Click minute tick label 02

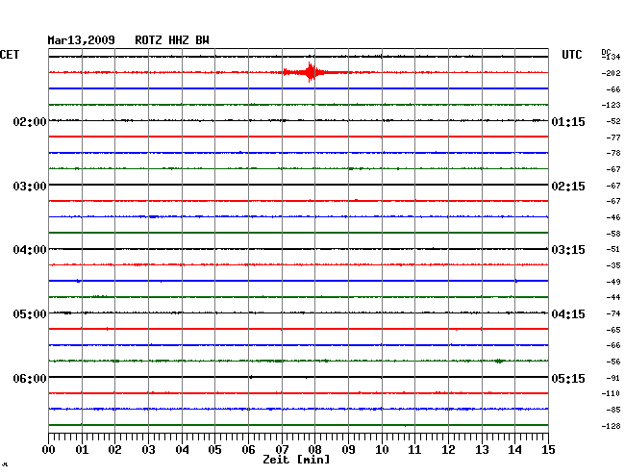click(x=114, y=450)
